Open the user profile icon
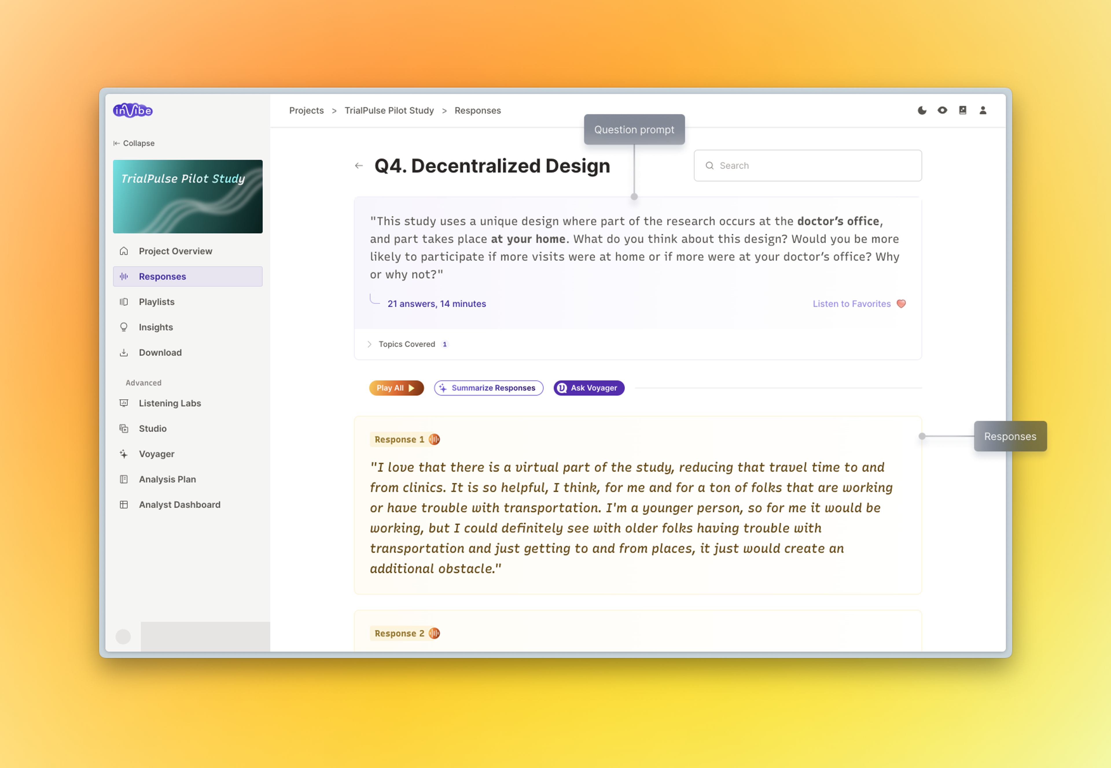1111x768 pixels. tap(983, 110)
